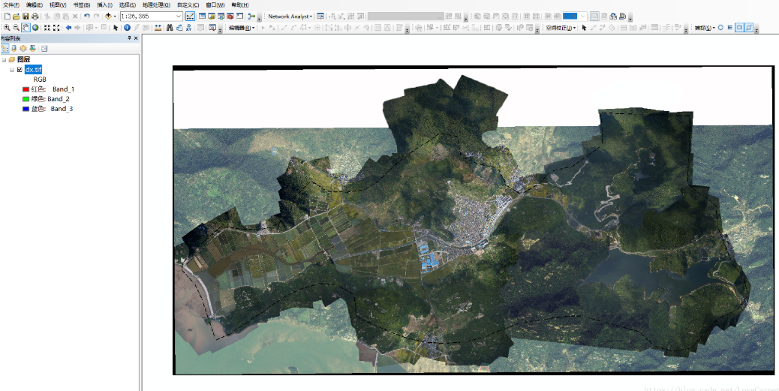Switch to List By Source view
Image resolution: width=779 pixels, height=391 pixels.
click(x=14, y=49)
